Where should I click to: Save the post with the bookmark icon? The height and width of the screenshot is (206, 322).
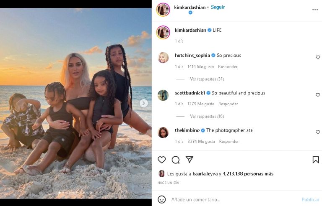[316, 160]
